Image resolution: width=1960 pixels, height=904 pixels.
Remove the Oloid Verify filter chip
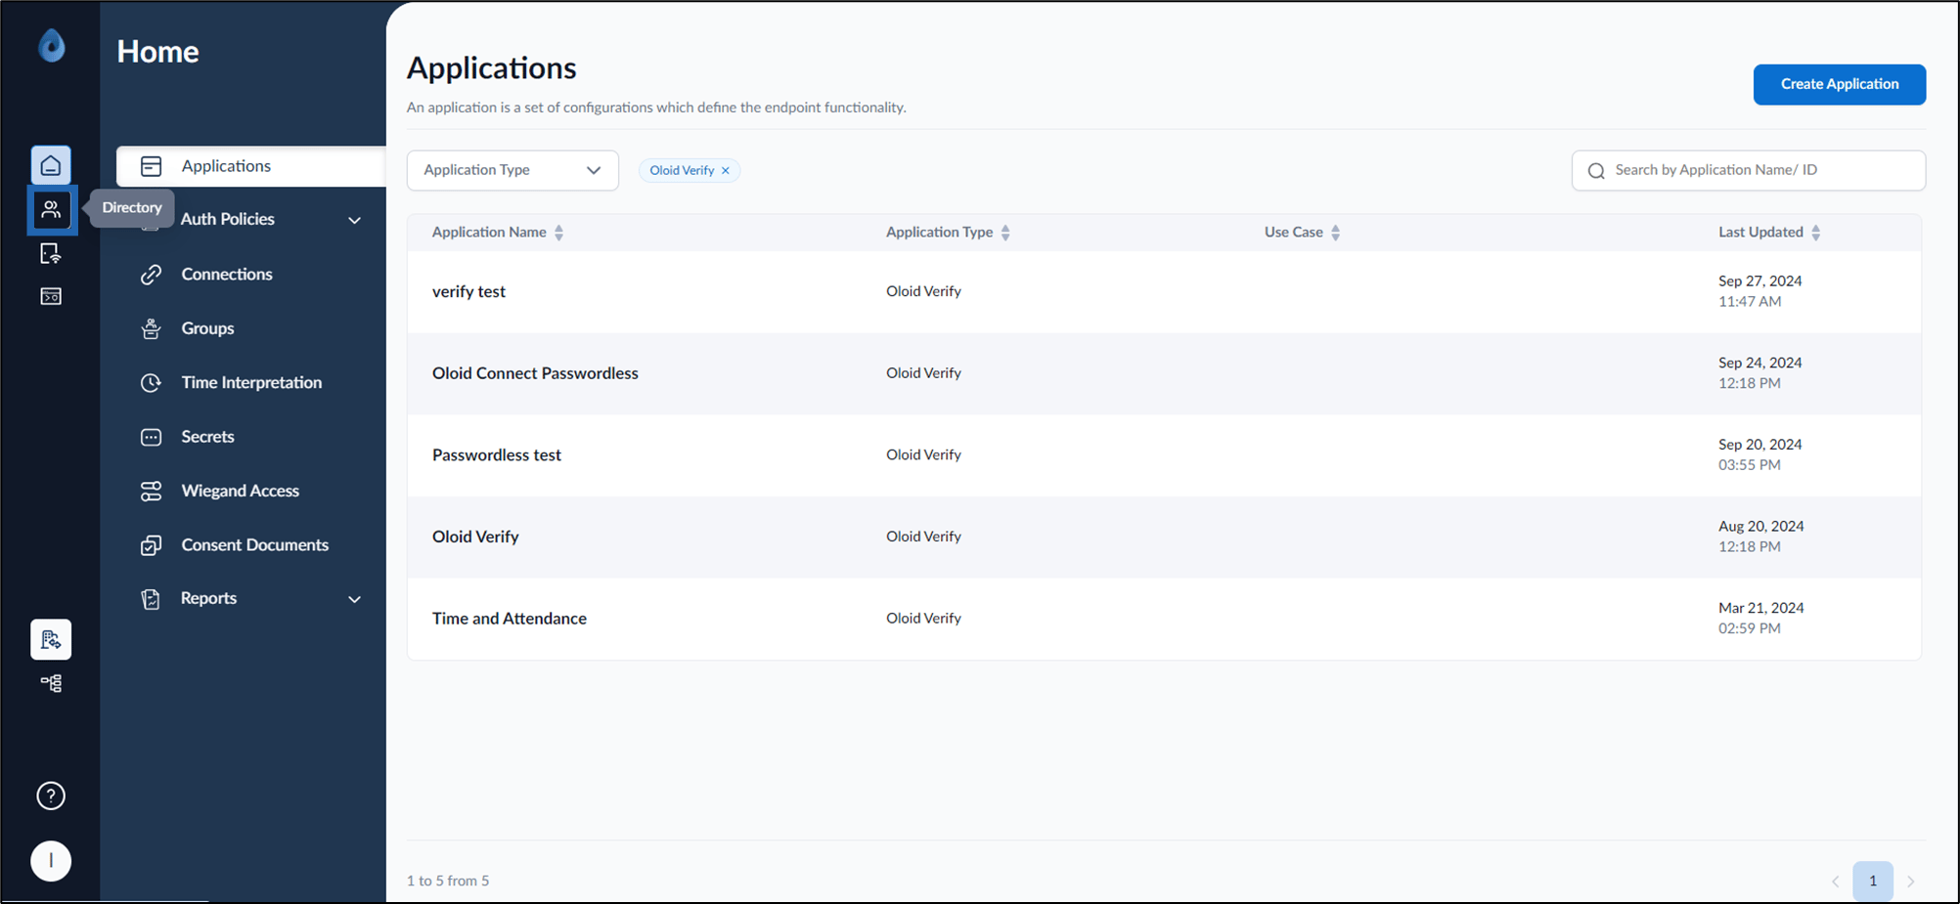pyautogui.click(x=726, y=170)
